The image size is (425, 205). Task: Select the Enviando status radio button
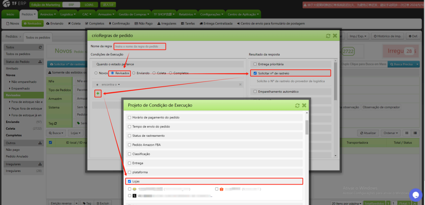click(x=134, y=73)
